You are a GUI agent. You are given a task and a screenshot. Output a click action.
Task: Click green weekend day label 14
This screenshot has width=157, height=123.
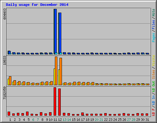point(69,120)
